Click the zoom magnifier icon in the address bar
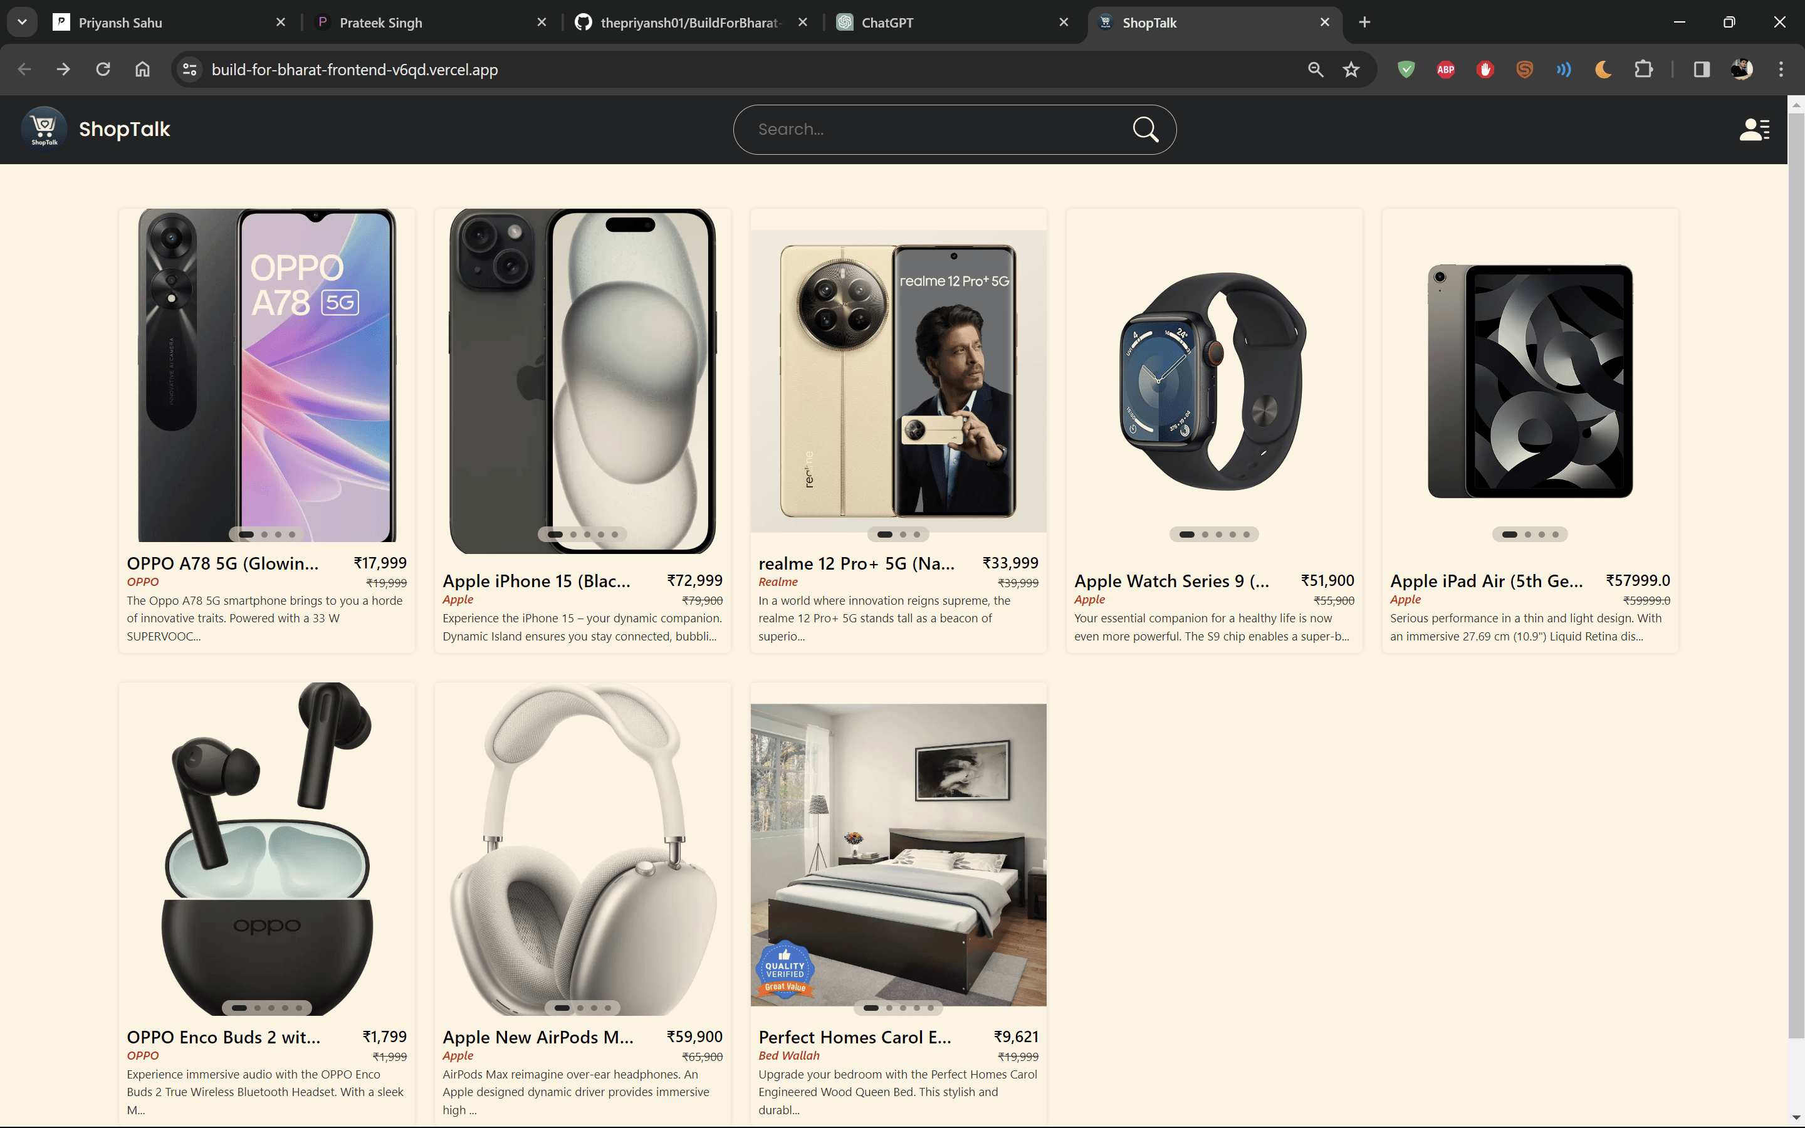Screen dimensions: 1805x1128 pyautogui.click(x=1315, y=70)
